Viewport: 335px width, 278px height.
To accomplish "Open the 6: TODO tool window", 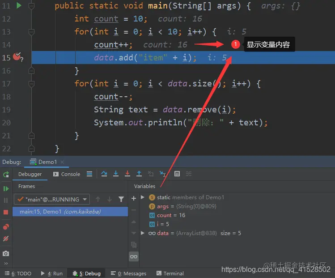I will 18,274.
